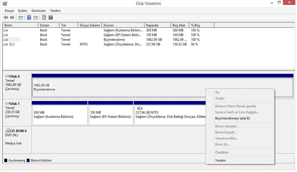Click Sağlam (EFI Sistem Bölü... status cell
This screenshot has height=172, width=297.
coord(122,35)
